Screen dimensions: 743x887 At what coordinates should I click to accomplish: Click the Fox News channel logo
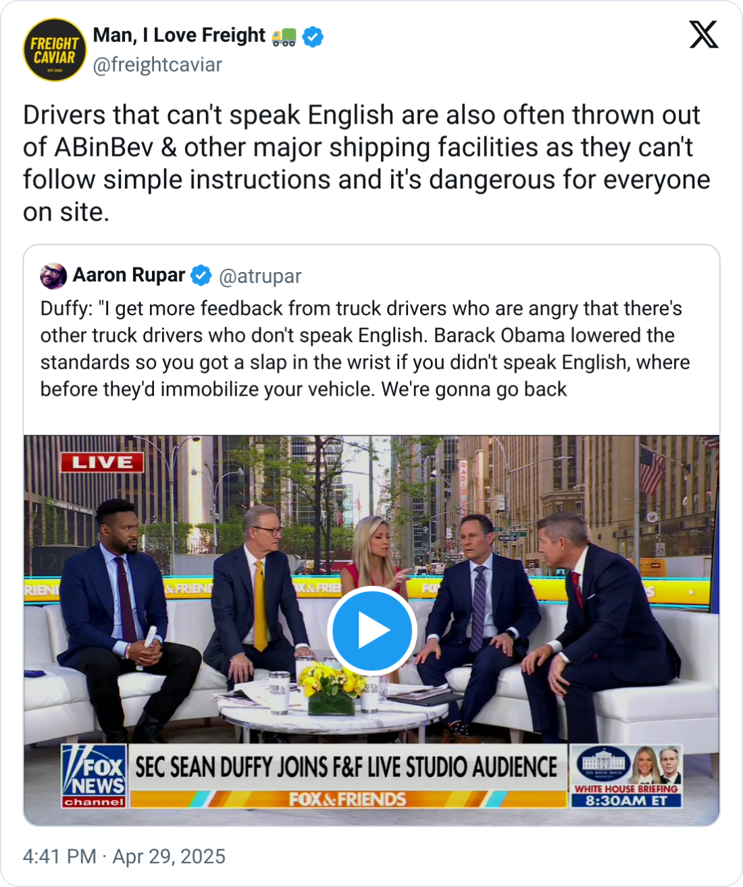click(x=95, y=776)
